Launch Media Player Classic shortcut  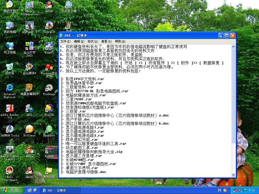tap(10, 153)
